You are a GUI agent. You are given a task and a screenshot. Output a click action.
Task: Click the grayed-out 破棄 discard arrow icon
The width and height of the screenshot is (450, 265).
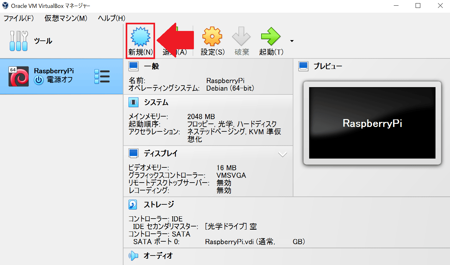242,36
